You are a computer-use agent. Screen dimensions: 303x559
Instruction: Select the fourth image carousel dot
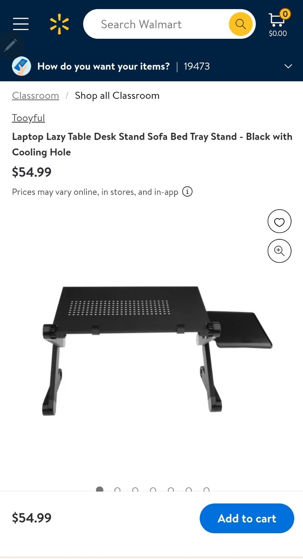153,490
